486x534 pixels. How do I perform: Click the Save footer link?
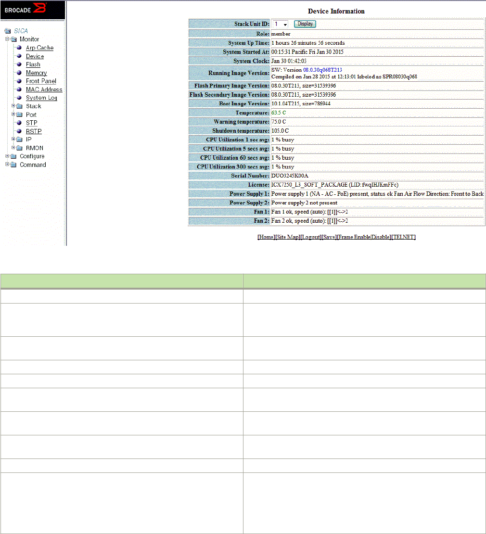point(329,237)
